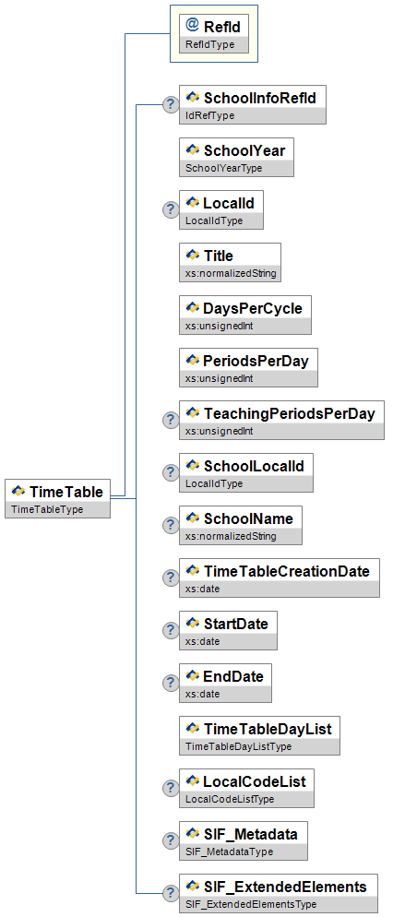Viewport: 405px width, 917px height.
Task: Click the optional marker icon beside LocalId
Action: click(170, 210)
